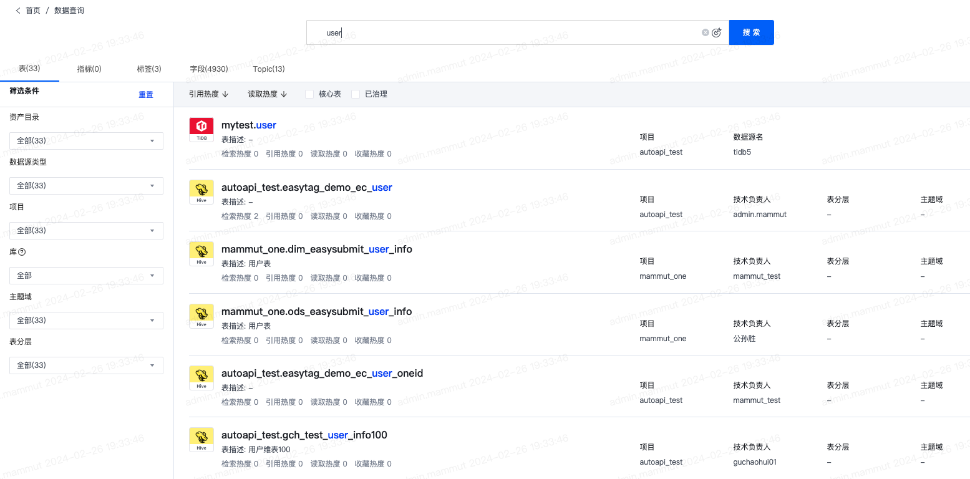Click the 搜索 button
Screen dimensions: 970x479
752,32
